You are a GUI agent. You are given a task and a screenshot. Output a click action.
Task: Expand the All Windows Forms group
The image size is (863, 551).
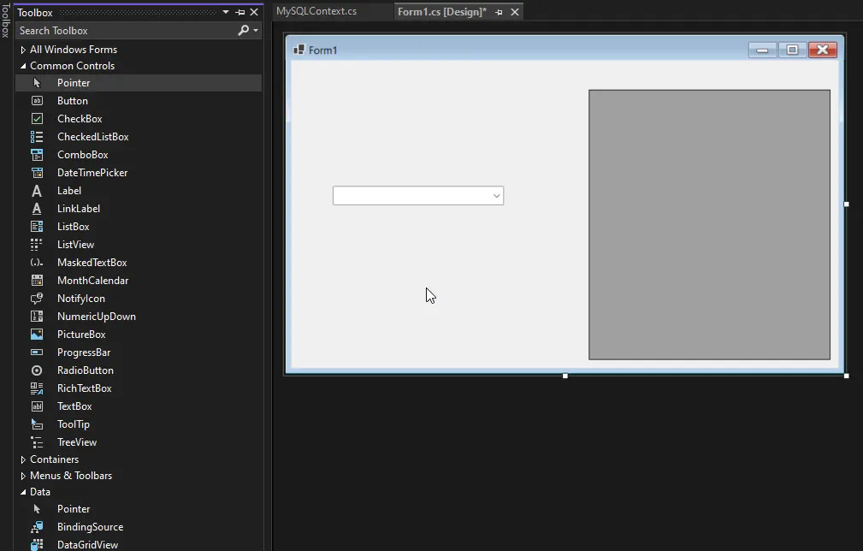(x=23, y=50)
